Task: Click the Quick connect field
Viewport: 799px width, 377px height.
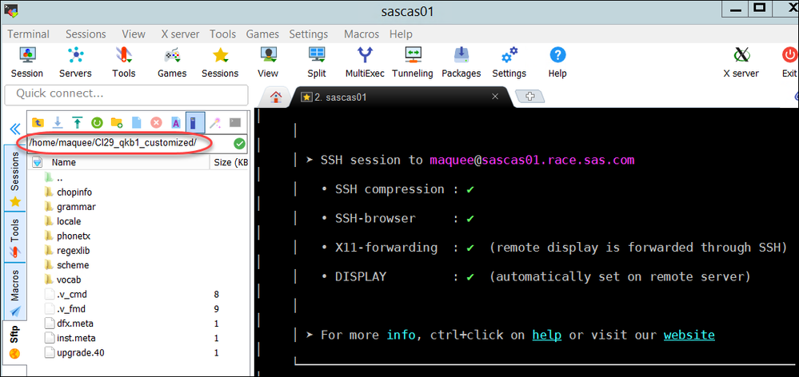Action: [x=126, y=94]
